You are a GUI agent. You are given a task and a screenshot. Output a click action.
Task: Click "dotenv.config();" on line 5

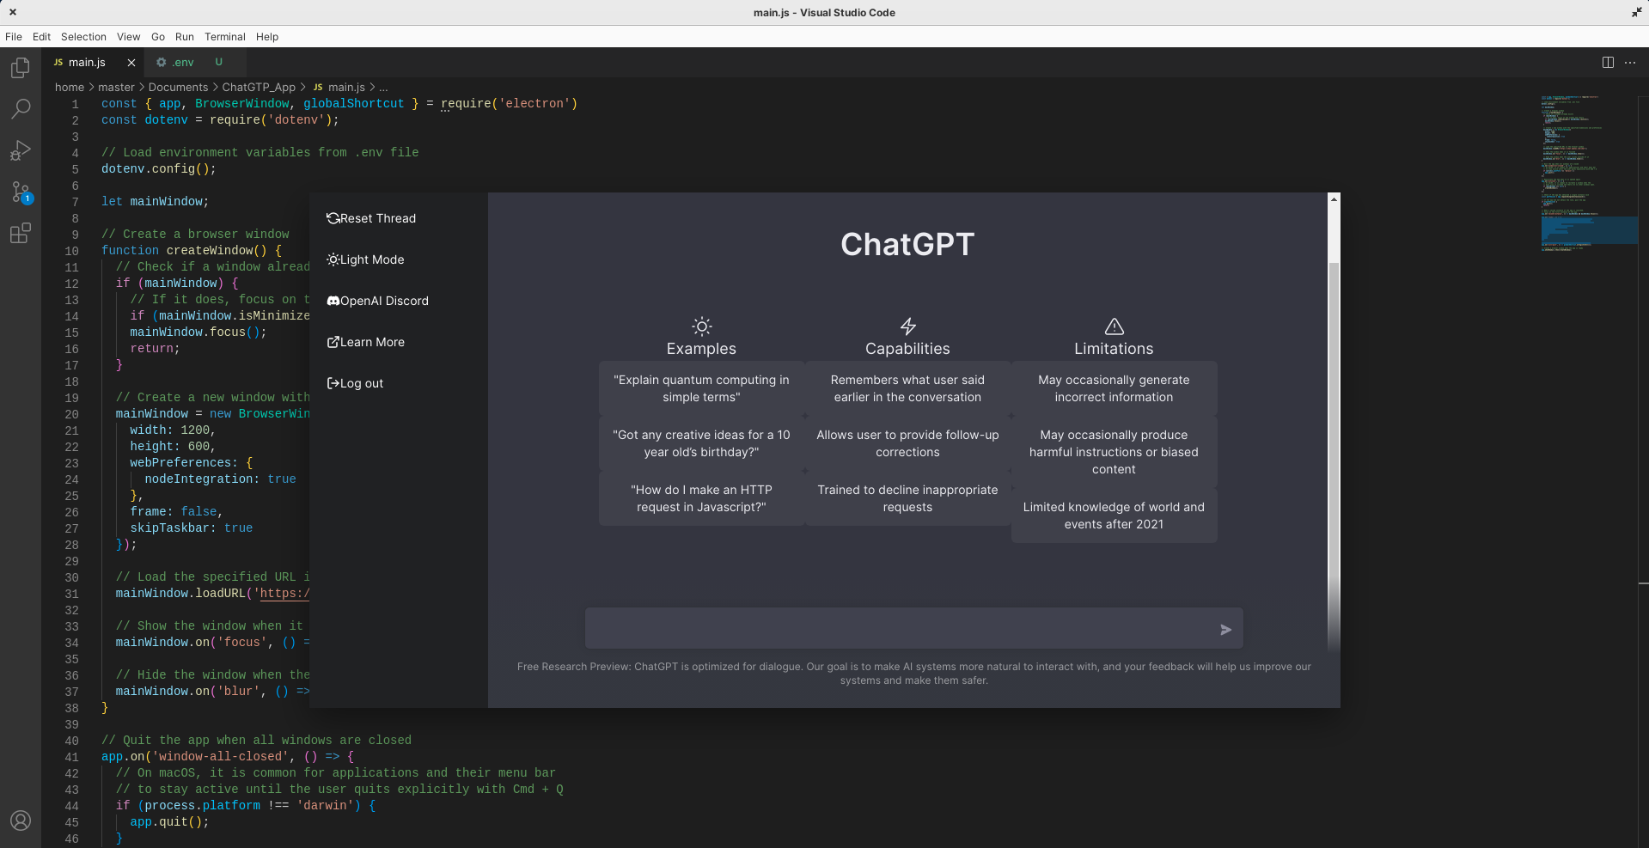[159, 169]
